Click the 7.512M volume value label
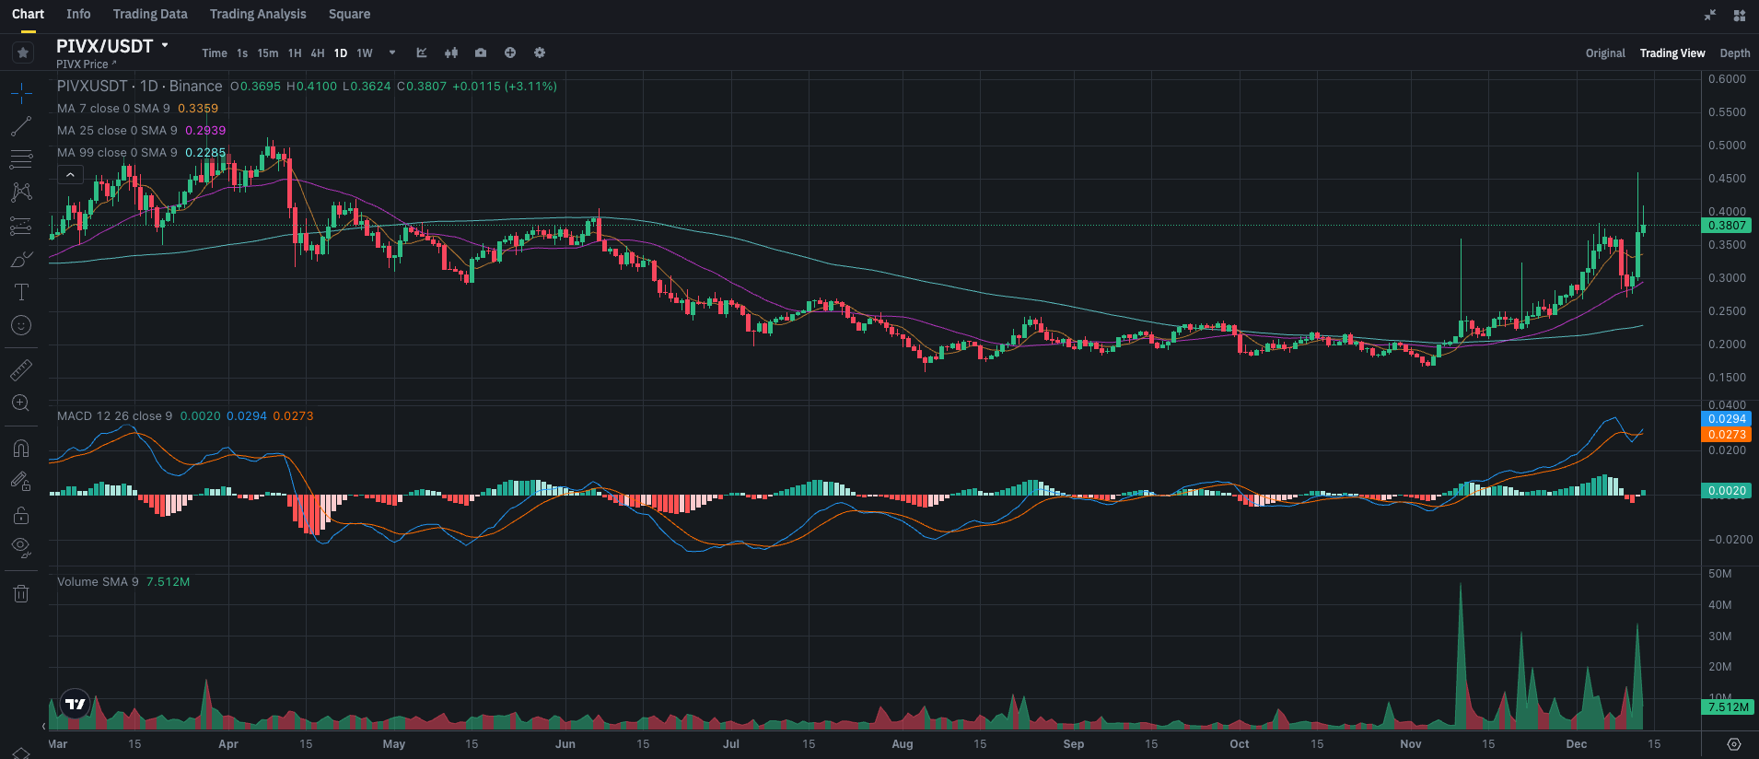Viewport: 1759px width, 759px height. pos(1728,707)
